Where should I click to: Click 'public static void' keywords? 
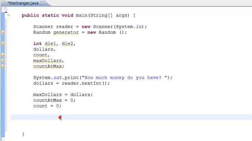[x=47, y=15]
